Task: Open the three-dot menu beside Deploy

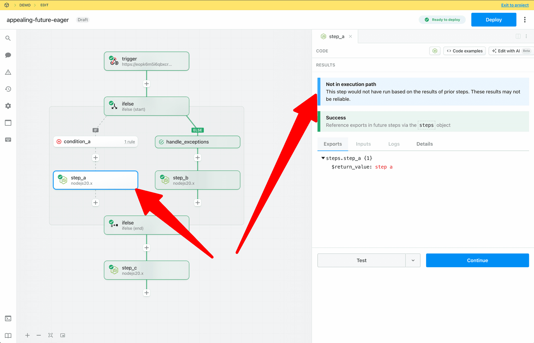Action: [x=525, y=20]
